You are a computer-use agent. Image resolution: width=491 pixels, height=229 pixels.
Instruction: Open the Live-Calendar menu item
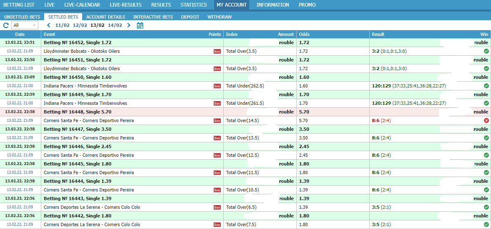(82, 5)
